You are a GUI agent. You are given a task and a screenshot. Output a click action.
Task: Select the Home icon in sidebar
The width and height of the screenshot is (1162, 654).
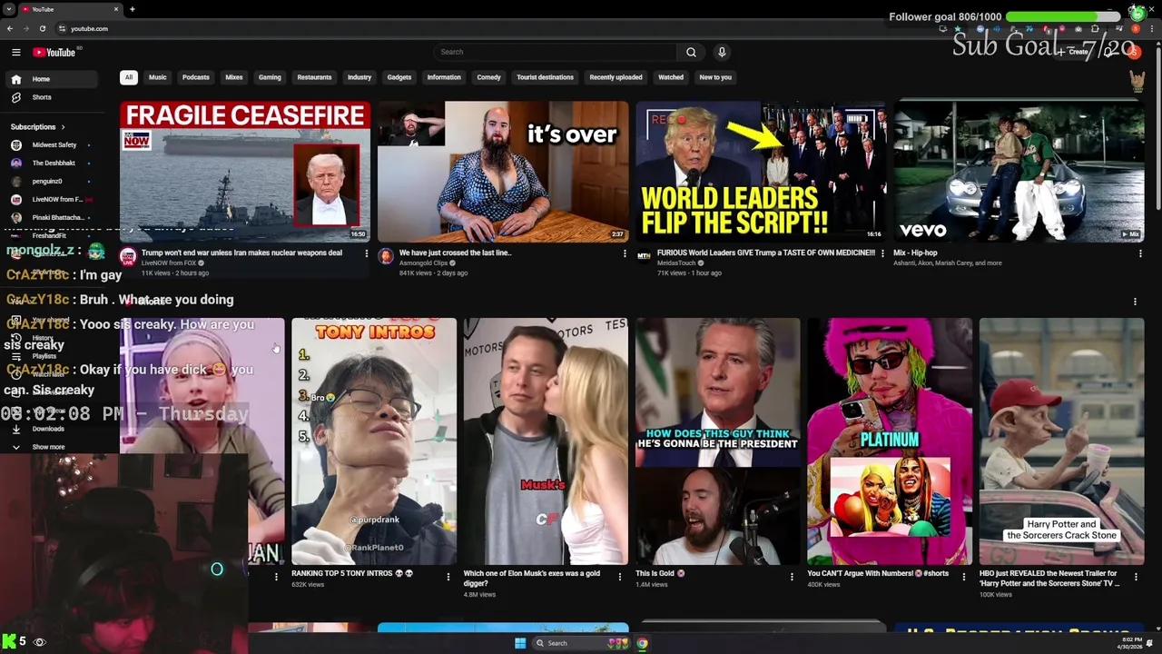click(x=15, y=79)
